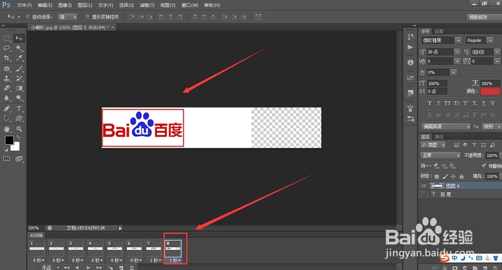The image size is (502, 270).
Task: Play the timeline animation
Action: (88, 267)
